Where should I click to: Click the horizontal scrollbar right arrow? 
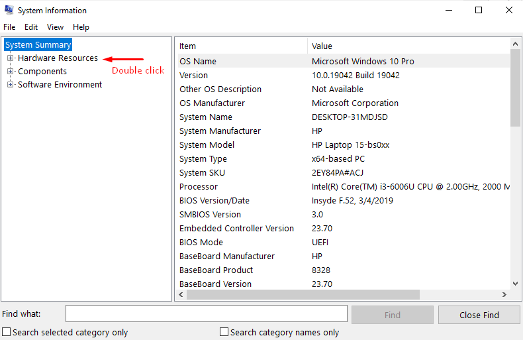[x=504, y=294]
